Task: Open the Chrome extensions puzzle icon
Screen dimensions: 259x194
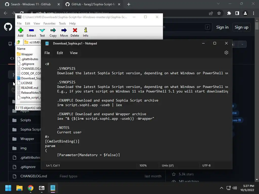Action: pyautogui.click(x=229, y=13)
